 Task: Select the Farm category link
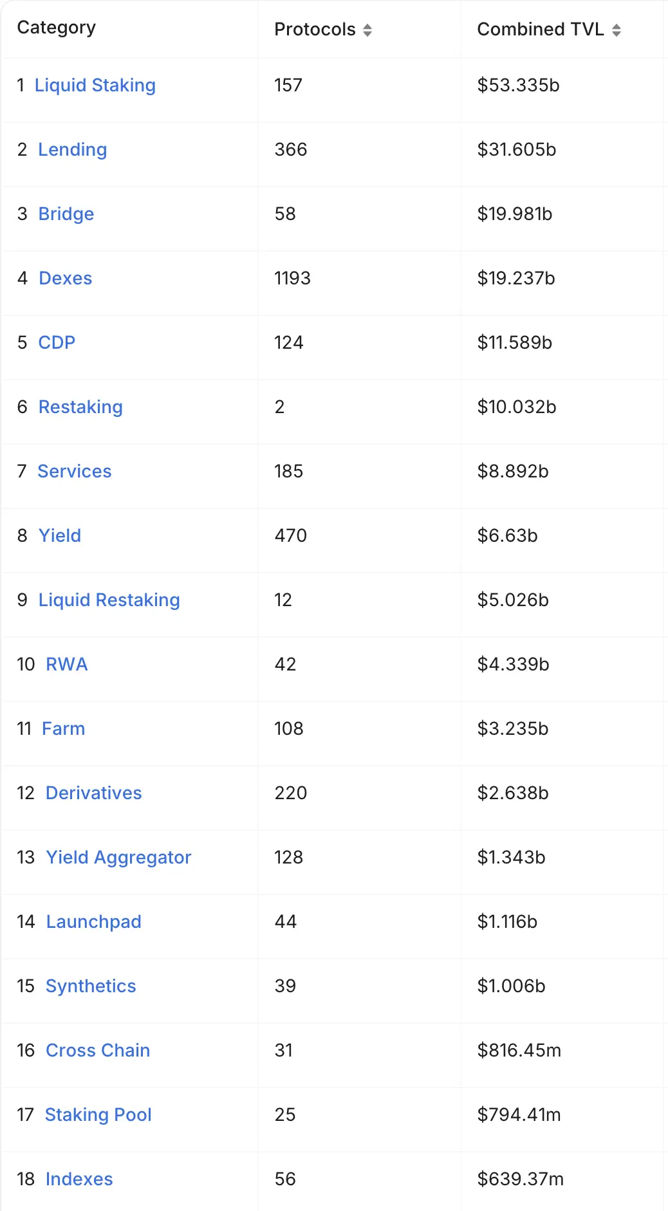tap(64, 729)
